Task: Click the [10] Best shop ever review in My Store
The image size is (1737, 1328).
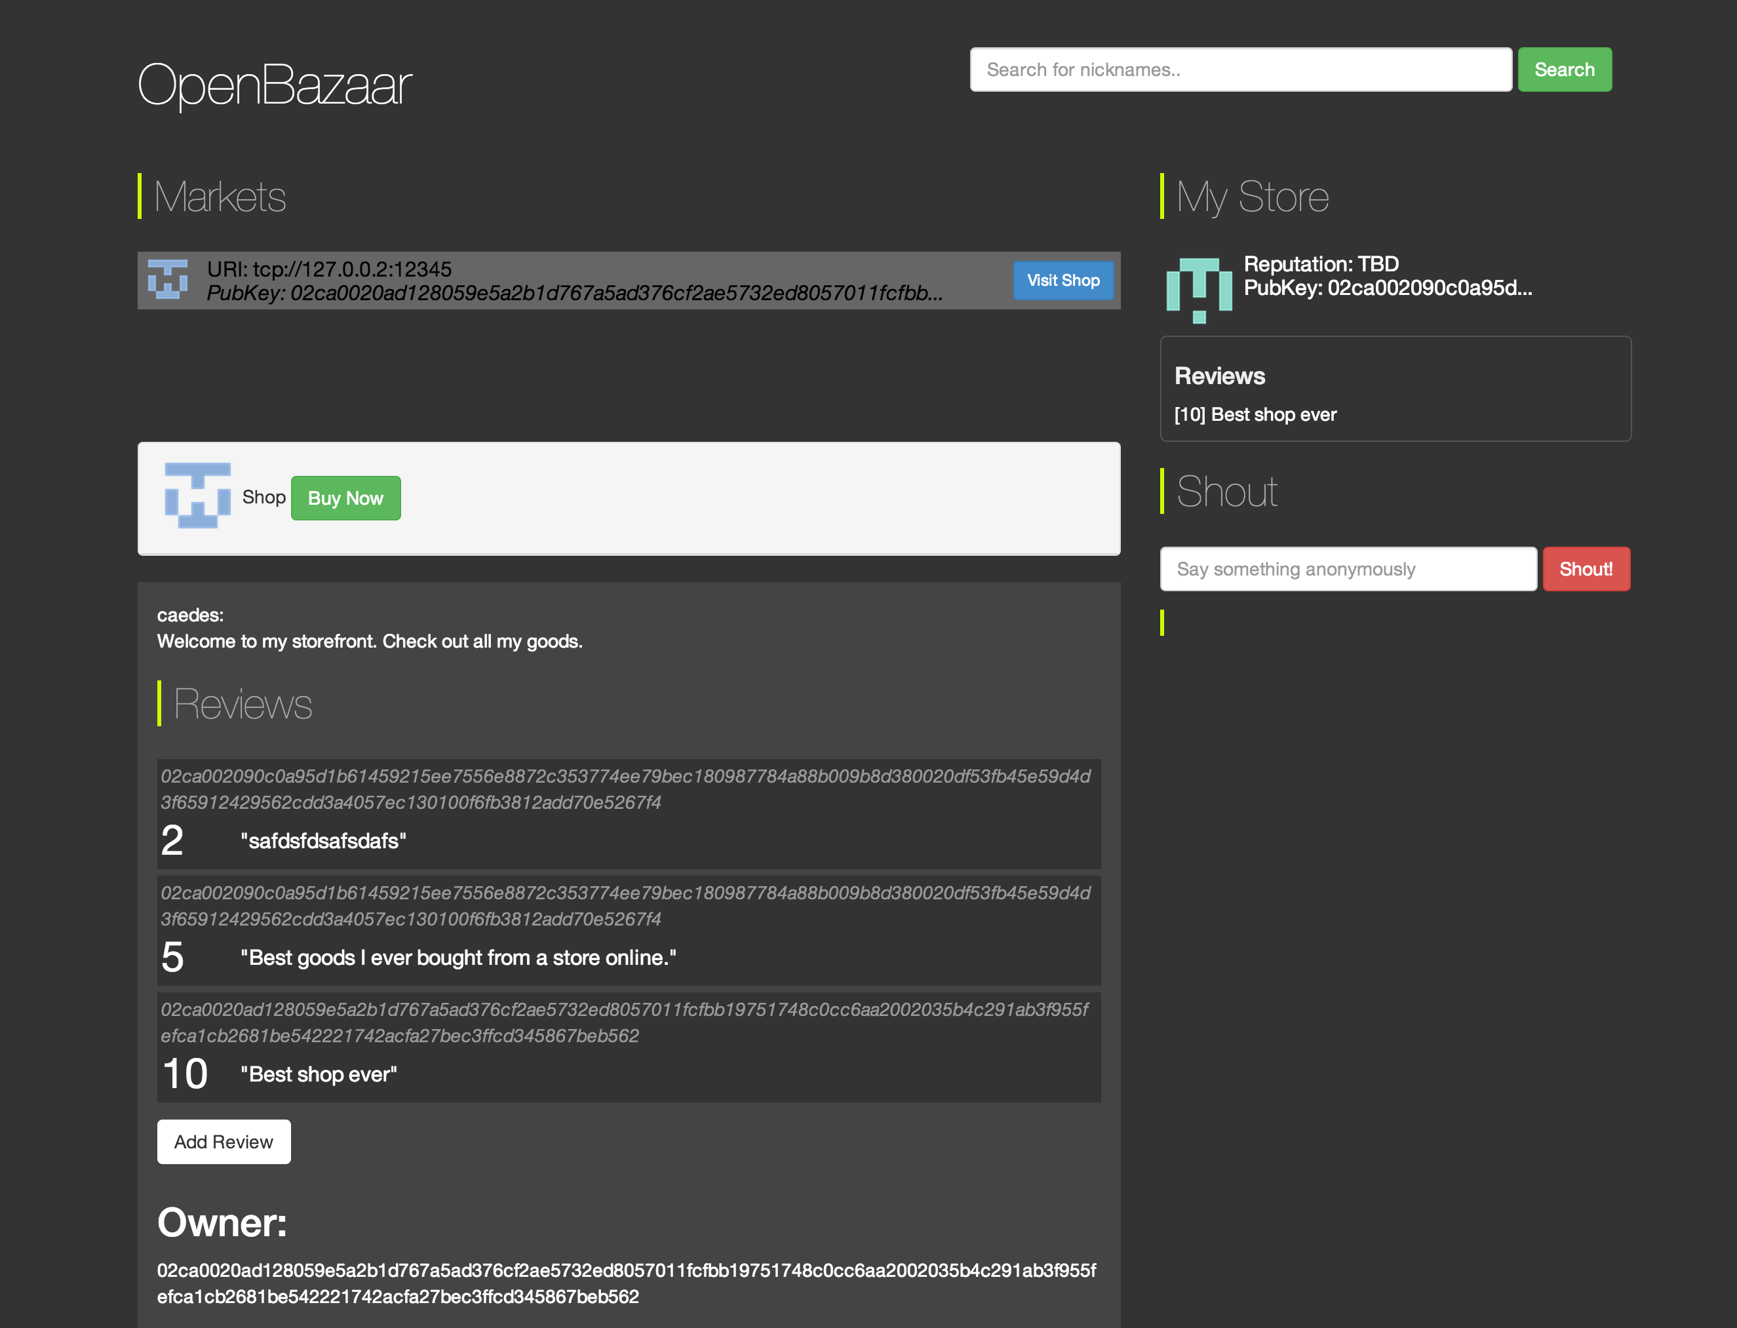Action: [1255, 414]
